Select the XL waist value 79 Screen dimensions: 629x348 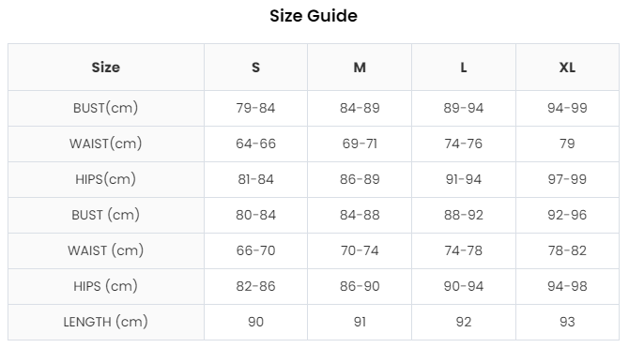[567, 144]
